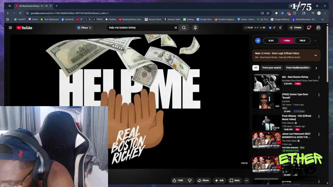
Task: Go back with the browser back arrow
Action: point(8,13)
